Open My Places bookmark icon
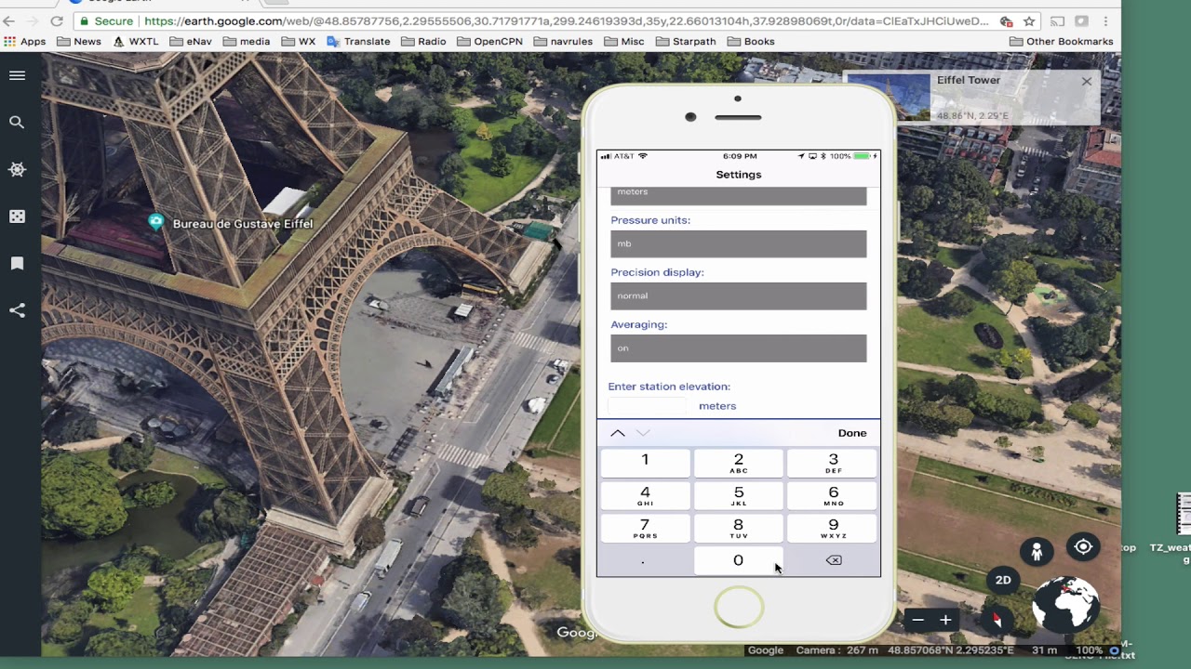Screen dimensions: 1191x669 [x=17, y=264]
